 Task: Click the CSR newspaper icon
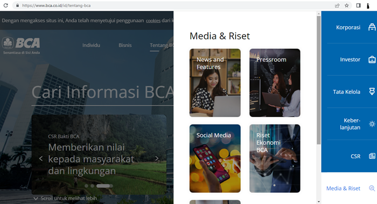(372, 156)
